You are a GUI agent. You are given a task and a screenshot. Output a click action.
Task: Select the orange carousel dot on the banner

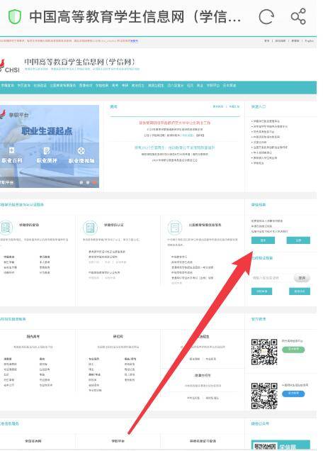pyautogui.click(x=94, y=182)
